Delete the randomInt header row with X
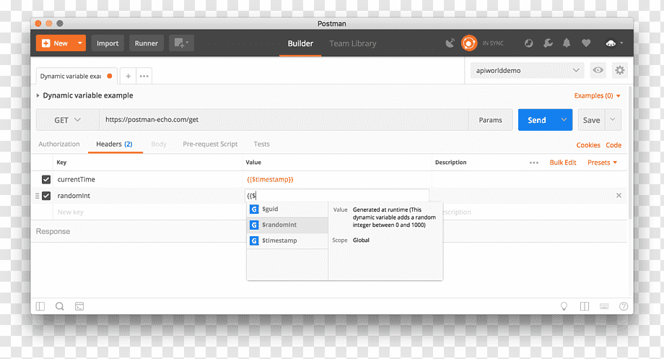Viewport: 664px width, 359px height. [x=619, y=196]
